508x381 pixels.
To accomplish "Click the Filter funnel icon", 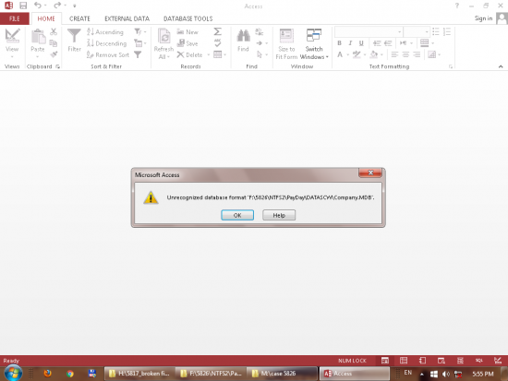I will (74, 36).
